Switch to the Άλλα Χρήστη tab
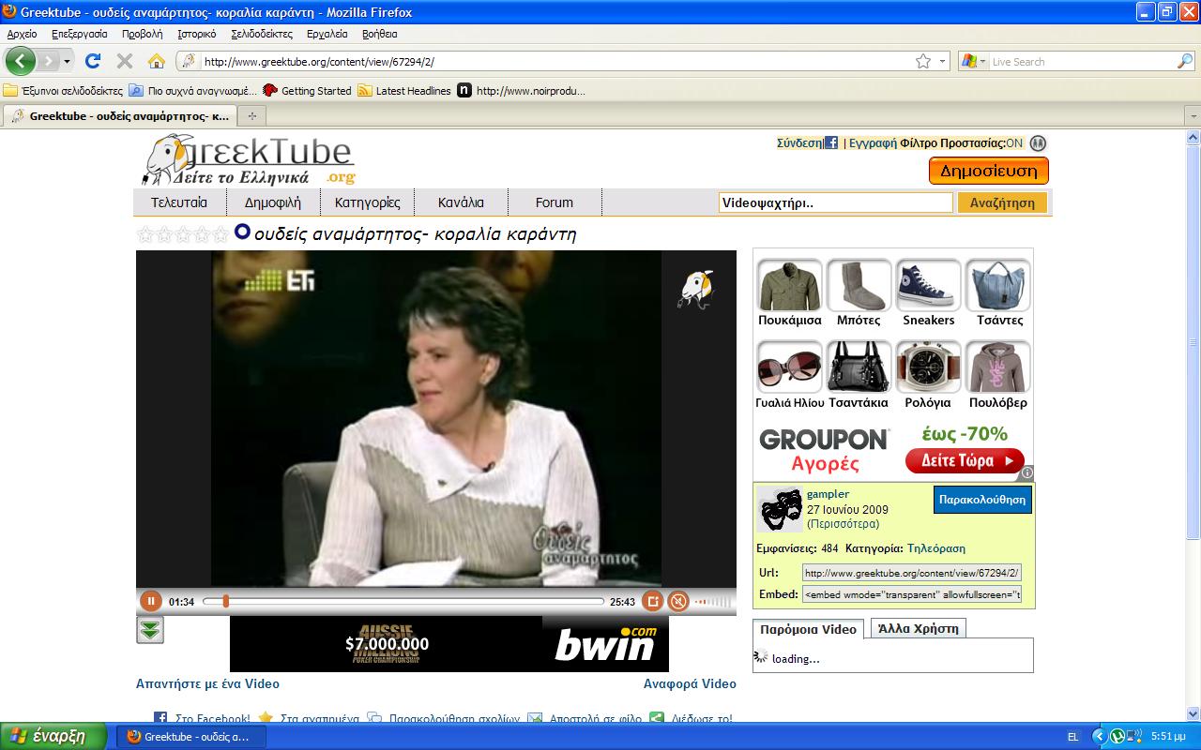Screen dimensions: 1201x750 coord(918,629)
